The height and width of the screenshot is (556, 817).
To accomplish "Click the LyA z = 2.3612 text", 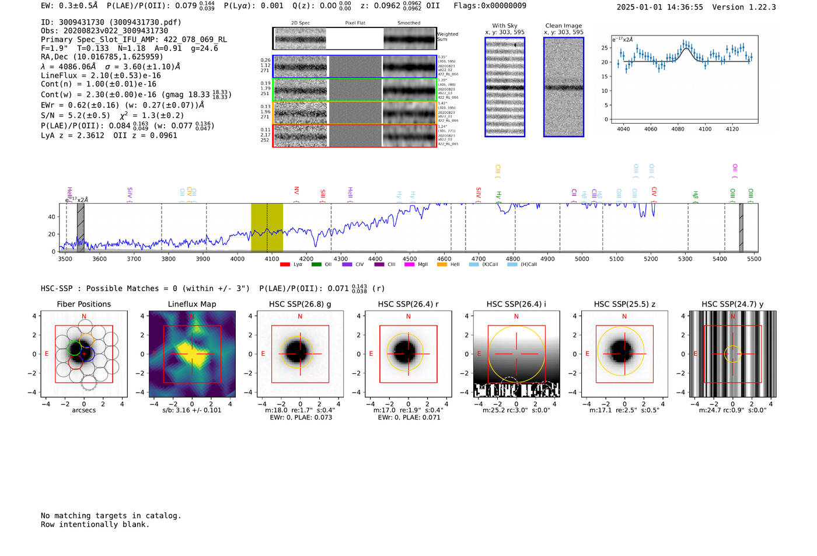I will click(73, 135).
